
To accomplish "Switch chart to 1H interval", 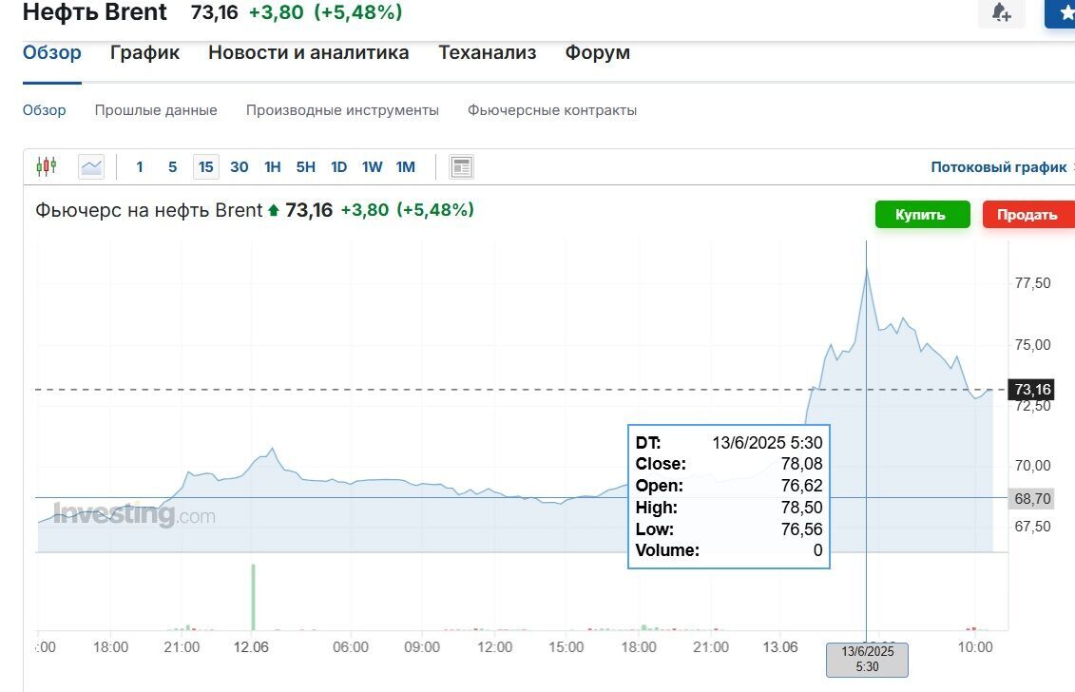I will pos(273,167).
